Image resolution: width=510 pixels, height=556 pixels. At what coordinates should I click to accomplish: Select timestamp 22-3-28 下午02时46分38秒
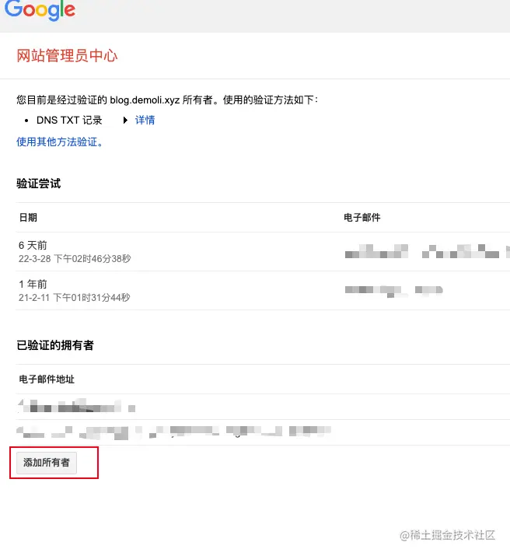pyautogui.click(x=75, y=259)
